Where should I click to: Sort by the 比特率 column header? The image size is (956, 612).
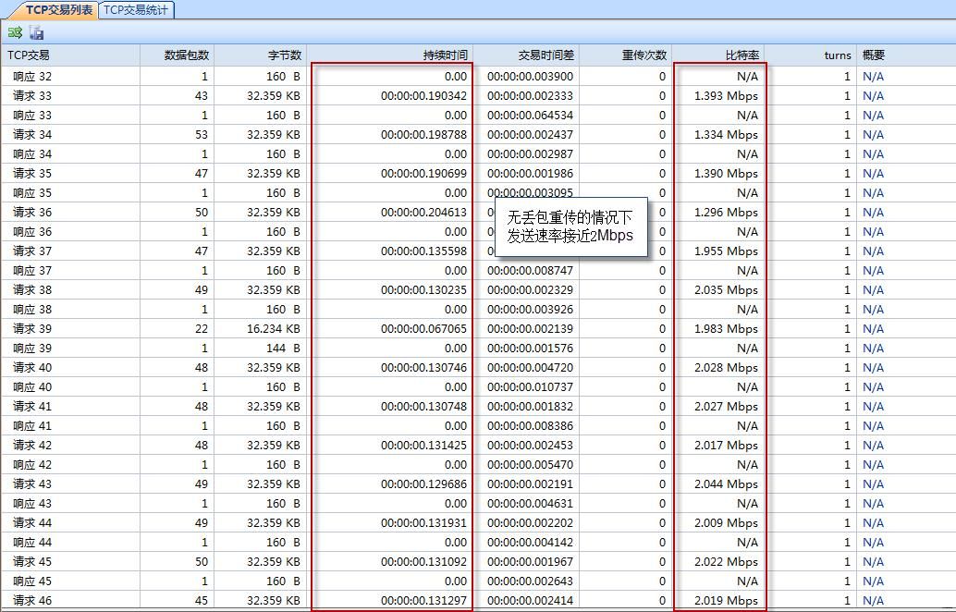point(742,55)
